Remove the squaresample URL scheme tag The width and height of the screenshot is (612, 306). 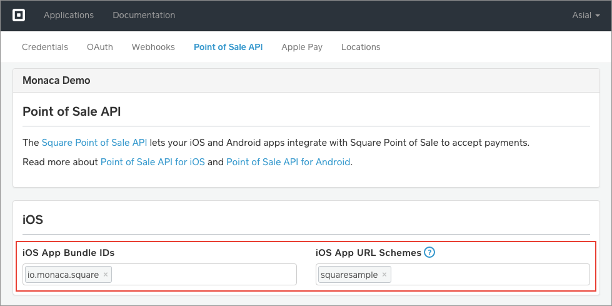pyautogui.click(x=384, y=275)
